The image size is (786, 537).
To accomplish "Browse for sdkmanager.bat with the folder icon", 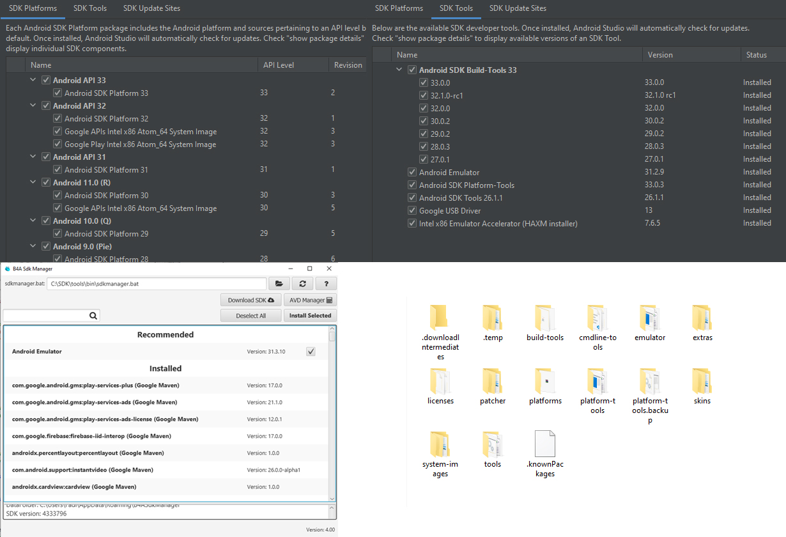I will (279, 283).
